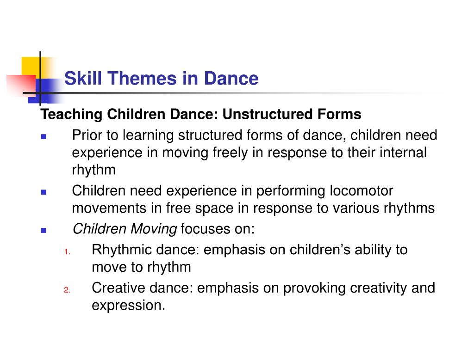474x355 pixels.
Task: Click the word 'Dance' in the blue title
Action: click(x=231, y=79)
